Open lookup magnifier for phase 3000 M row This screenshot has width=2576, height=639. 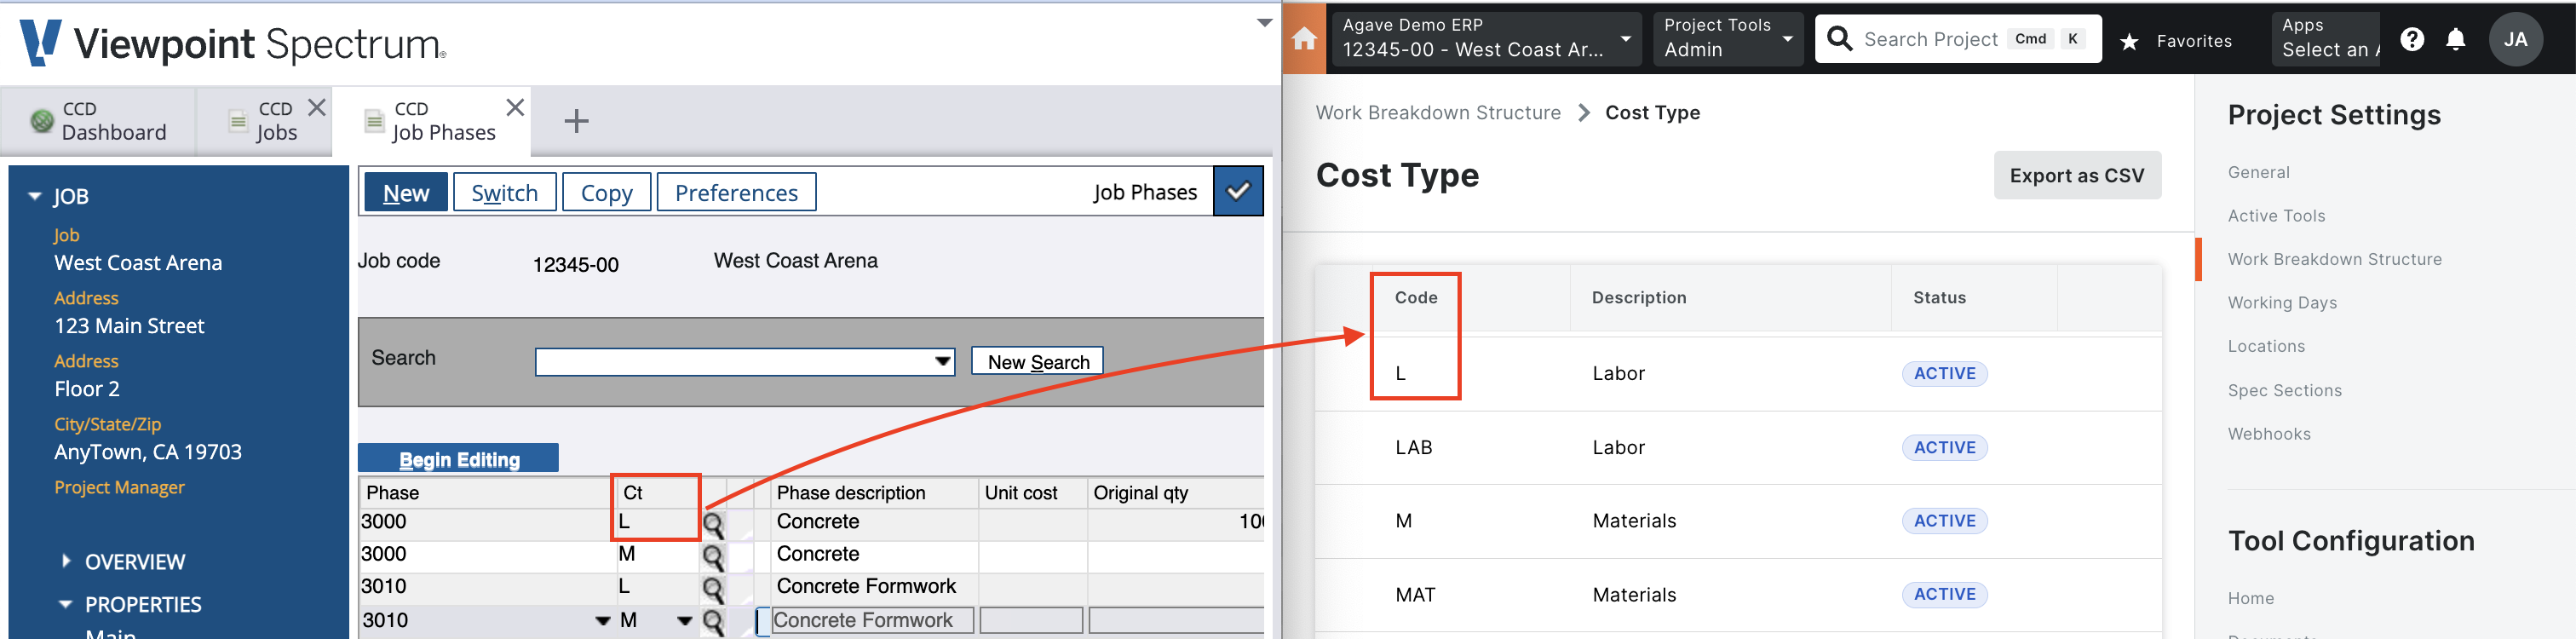click(713, 556)
